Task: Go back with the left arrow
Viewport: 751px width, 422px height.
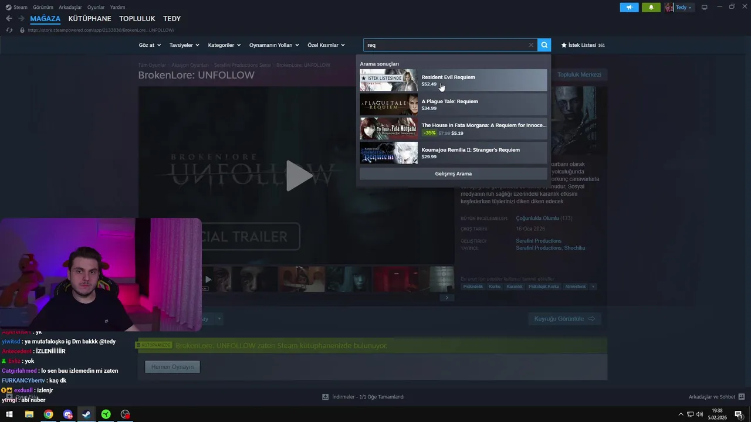Action: point(9,19)
